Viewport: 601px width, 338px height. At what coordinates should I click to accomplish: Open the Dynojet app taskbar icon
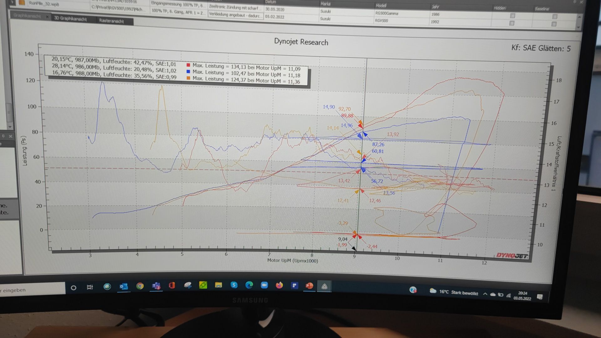point(324,286)
